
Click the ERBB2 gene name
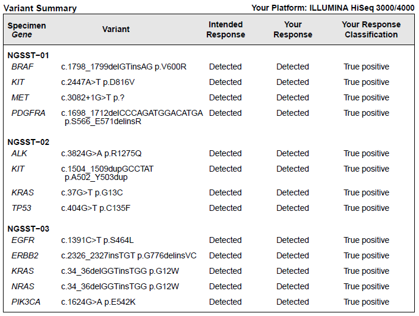(x=25, y=255)
